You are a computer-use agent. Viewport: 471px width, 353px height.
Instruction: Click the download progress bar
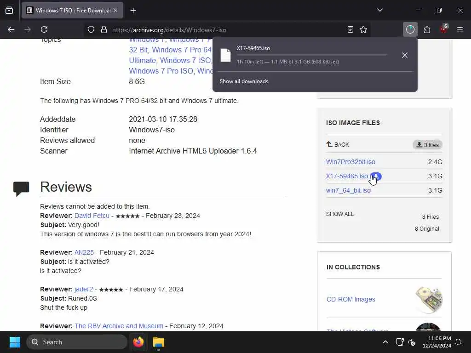(311, 55)
